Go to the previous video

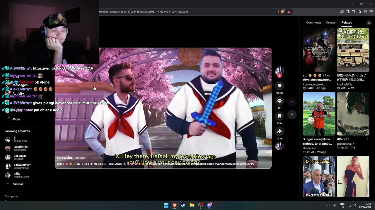click(x=292, y=102)
